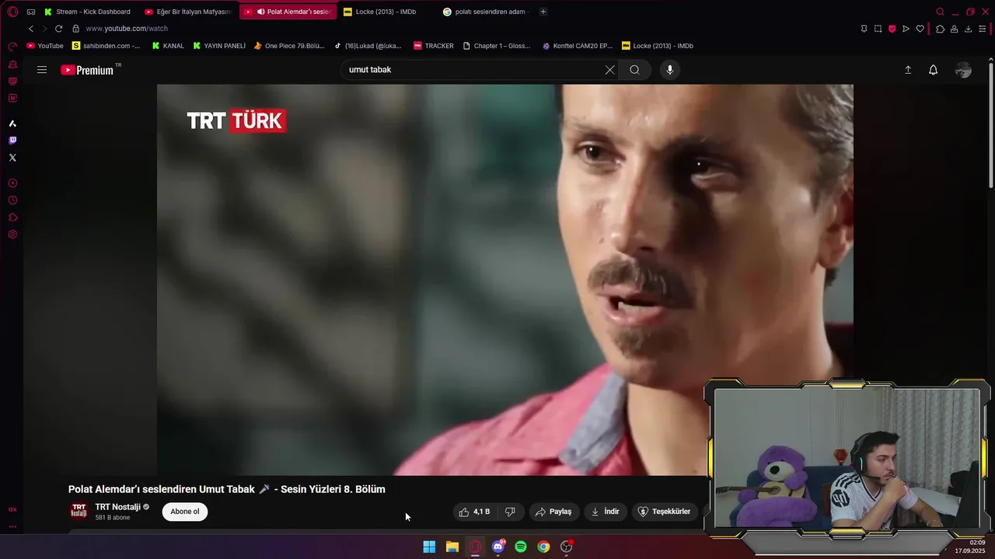Open the GX Cleaner sidebar icon

[12, 64]
